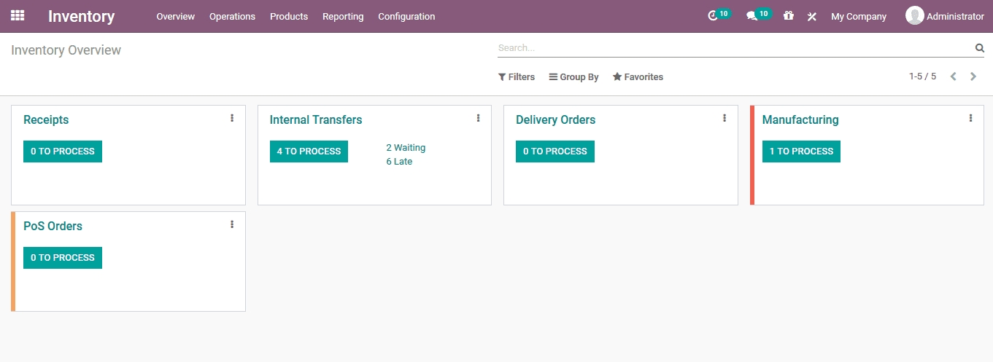Screen dimensions: 993x362
Task: Click Manufacturing 1 TO PROCESS button
Action: tap(801, 152)
